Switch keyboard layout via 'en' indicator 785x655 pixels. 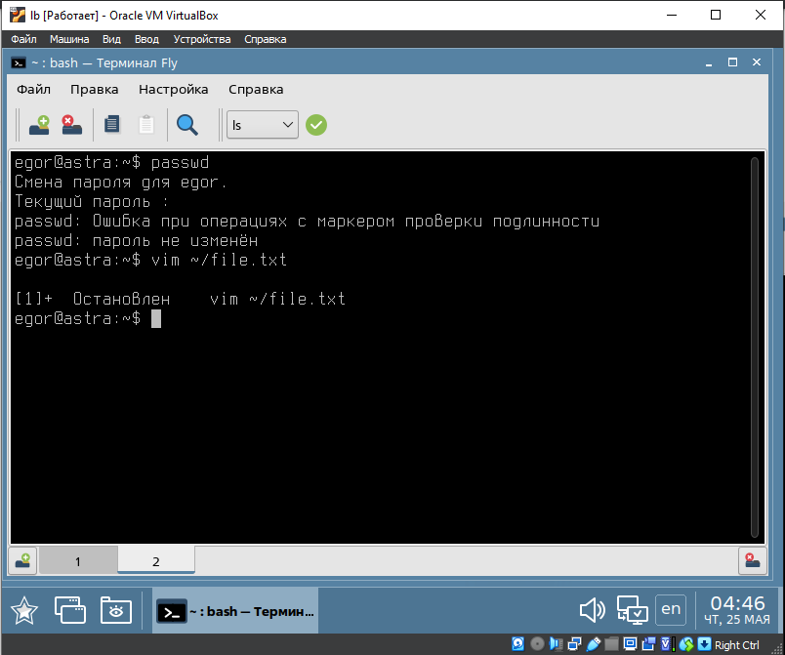click(671, 609)
